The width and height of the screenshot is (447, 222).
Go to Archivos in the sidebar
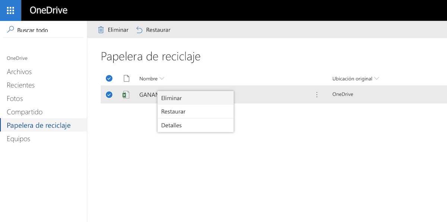tap(19, 72)
